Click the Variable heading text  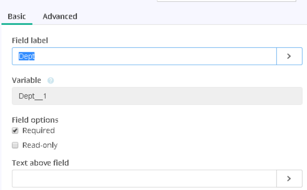26,80
